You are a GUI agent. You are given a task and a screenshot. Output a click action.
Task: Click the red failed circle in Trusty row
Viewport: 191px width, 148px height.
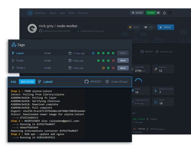tap(113, 61)
